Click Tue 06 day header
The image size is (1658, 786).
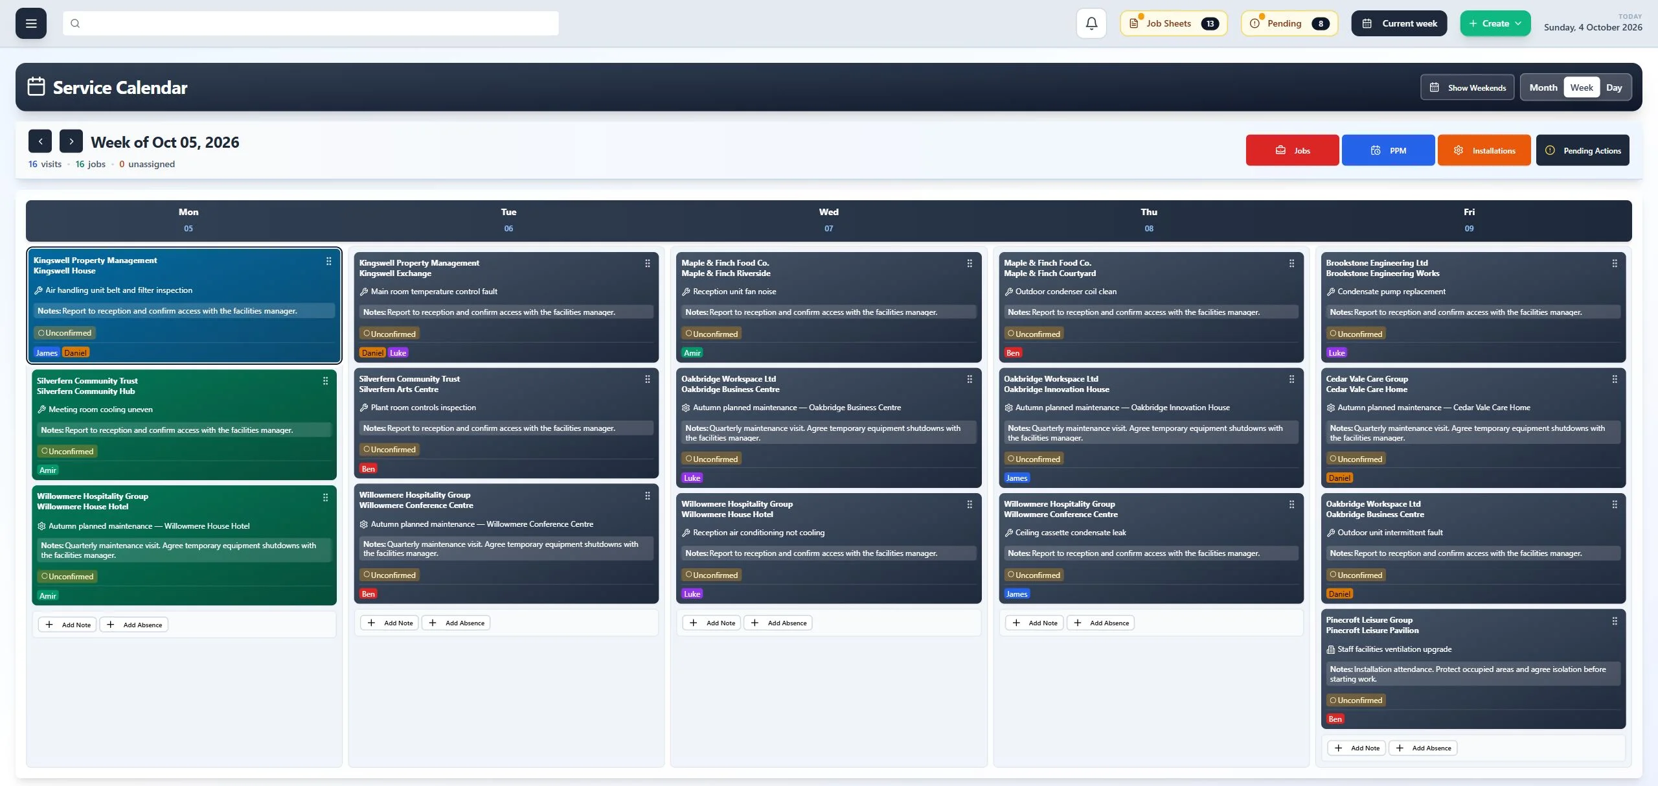508,220
